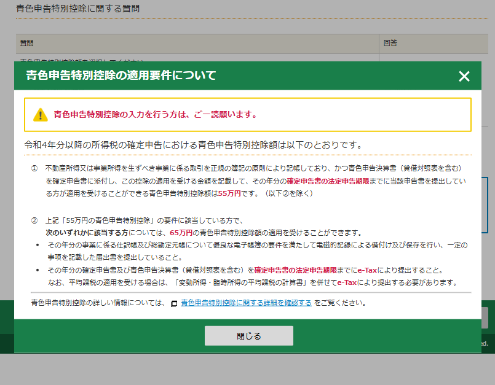
Task: Close the dialog with the white X icon
Action: click(464, 76)
